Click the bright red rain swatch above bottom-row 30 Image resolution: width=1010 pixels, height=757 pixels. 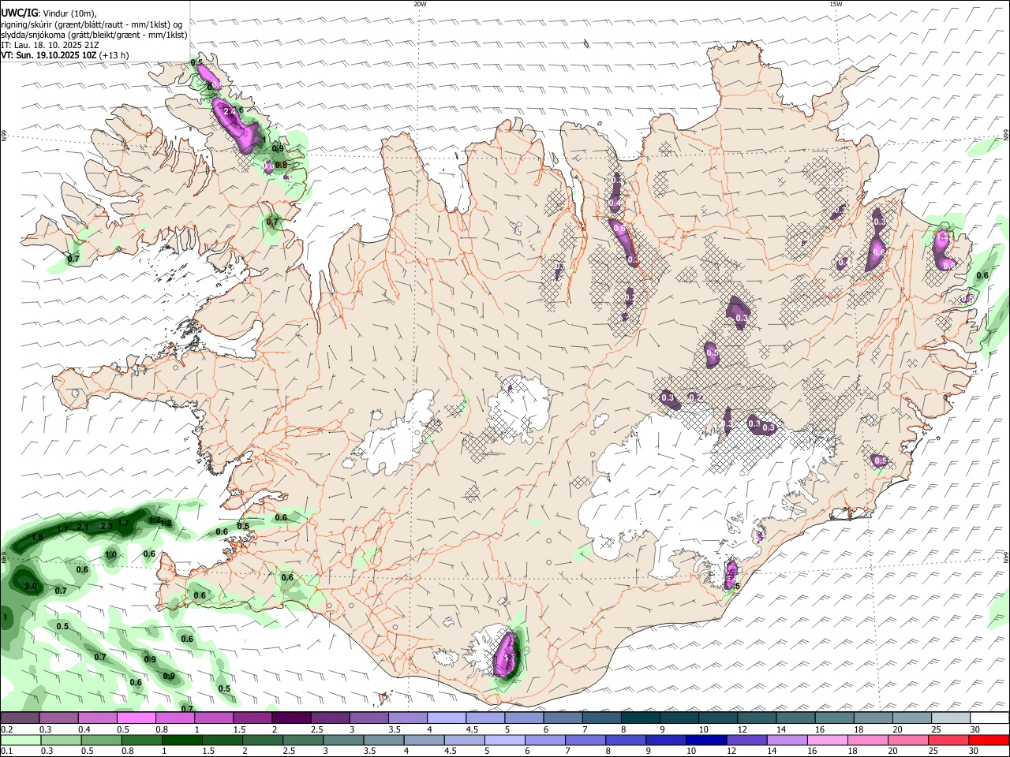tap(989, 740)
